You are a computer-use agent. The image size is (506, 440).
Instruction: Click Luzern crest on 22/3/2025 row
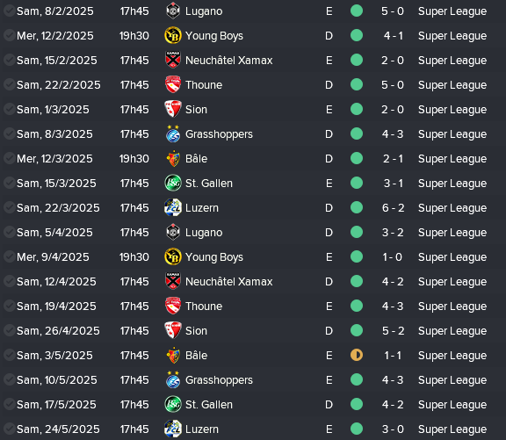173,207
